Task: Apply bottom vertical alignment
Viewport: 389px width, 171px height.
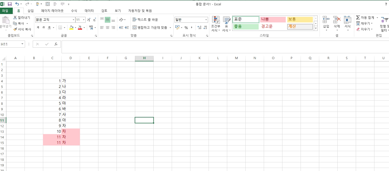Action: [113, 20]
